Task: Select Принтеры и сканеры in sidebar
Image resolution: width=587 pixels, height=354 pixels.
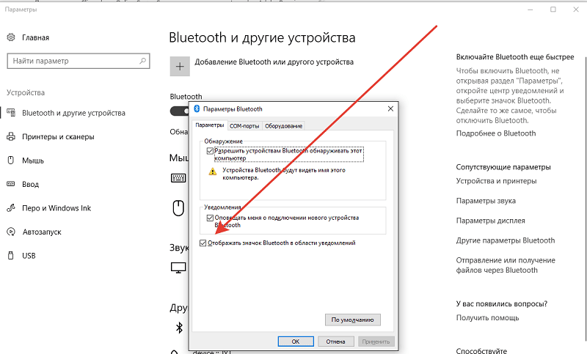Action: click(58, 137)
